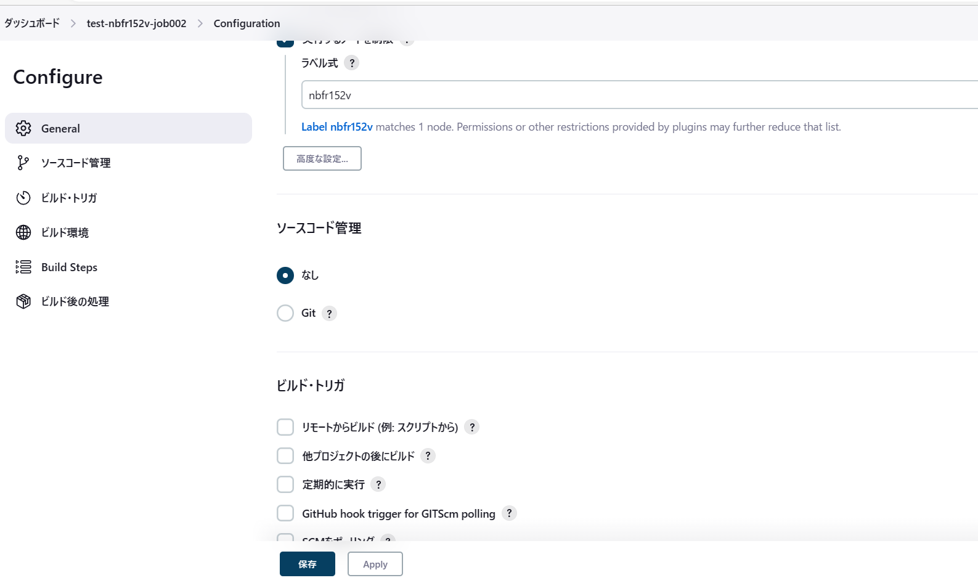The width and height of the screenshot is (978, 583).
Task: Jump to ビルド・トリガ sidebar section
Action: pyautogui.click(x=128, y=198)
